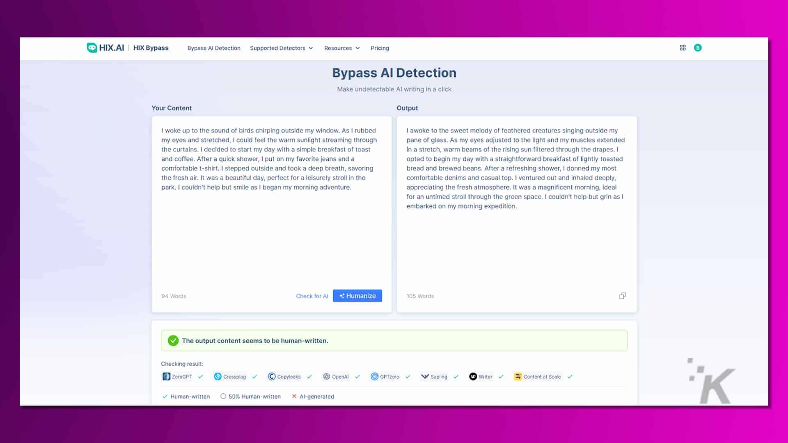Open the apps grid icon

tap(683, 48)
